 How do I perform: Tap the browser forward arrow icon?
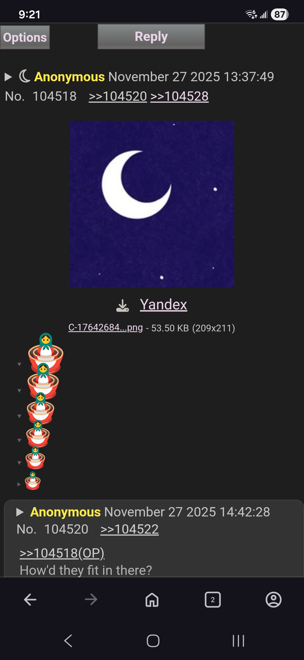(x=91, y=600)
